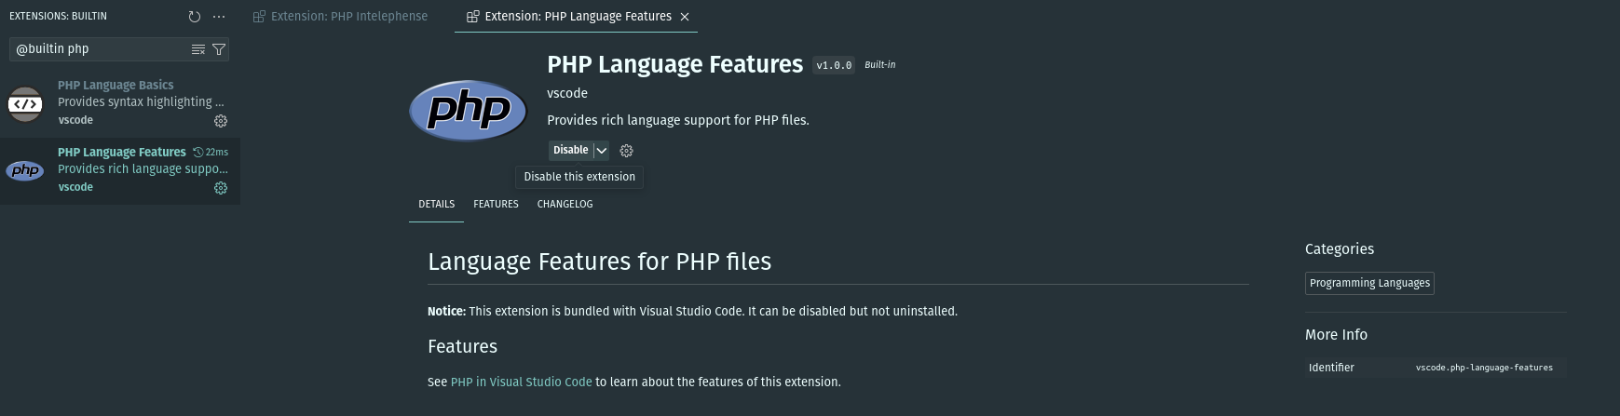
Task: Select PHP Language Basics in extension list
Action: click(120, 103)
